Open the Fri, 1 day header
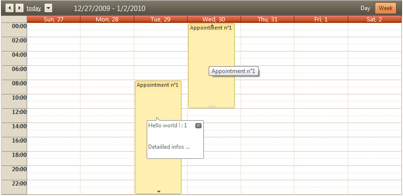 coord(321,20)
